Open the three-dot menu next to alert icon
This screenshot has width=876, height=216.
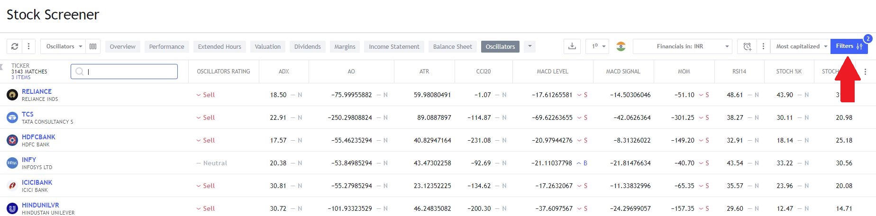point(763,46)
